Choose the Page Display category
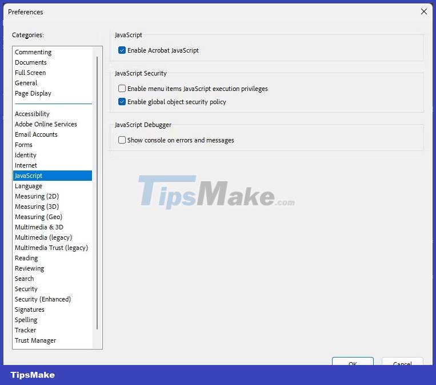Image resolution: width=436 pixels, height=385 pixels. point(53,93)
